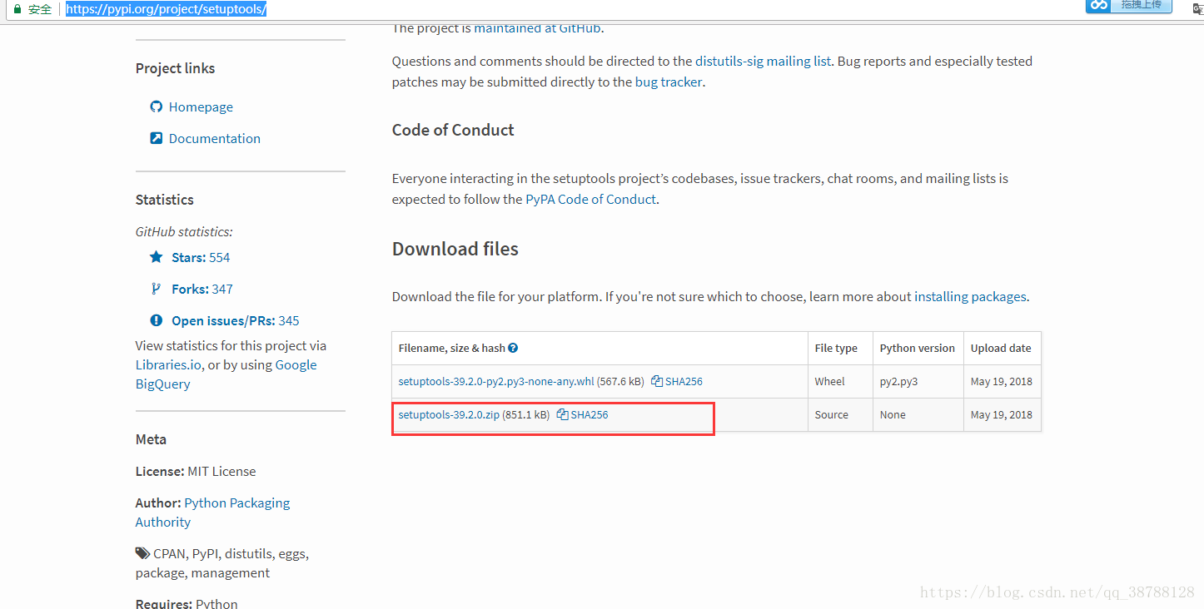Click the green padlock security icon
The image size is (1204, 609).
(x=17, y=9)
